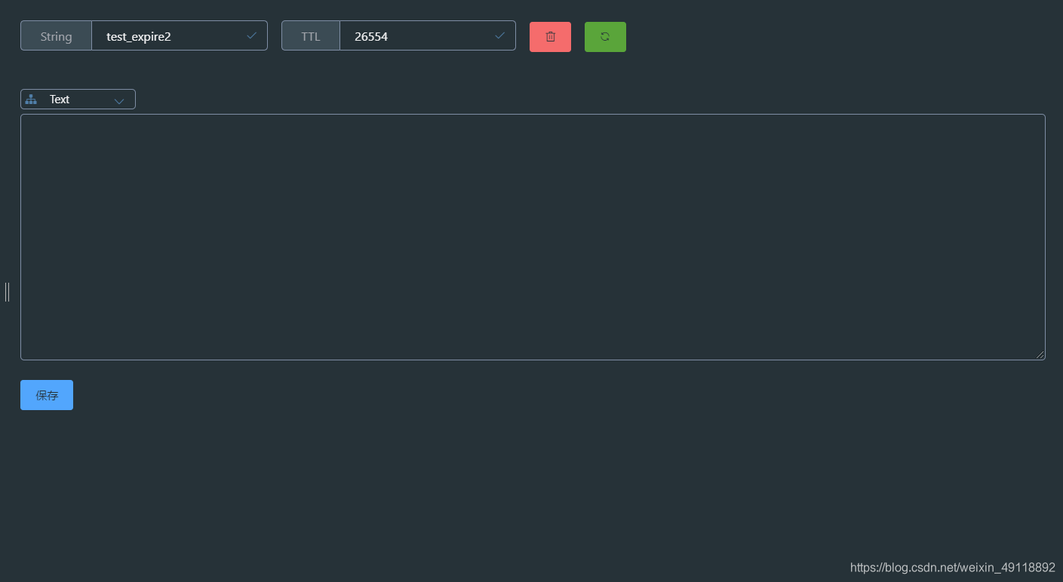The height and width of the screenshot is (582, 1063).
Task: Click the TTL label
Action: coord(311,36)
